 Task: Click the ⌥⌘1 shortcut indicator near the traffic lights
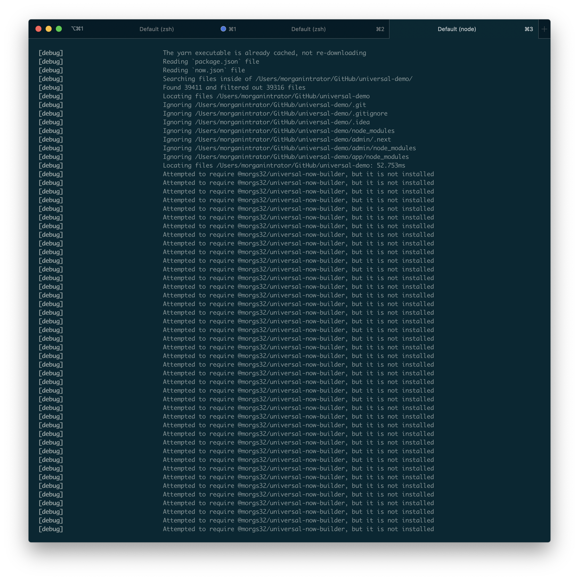(78, 29)
